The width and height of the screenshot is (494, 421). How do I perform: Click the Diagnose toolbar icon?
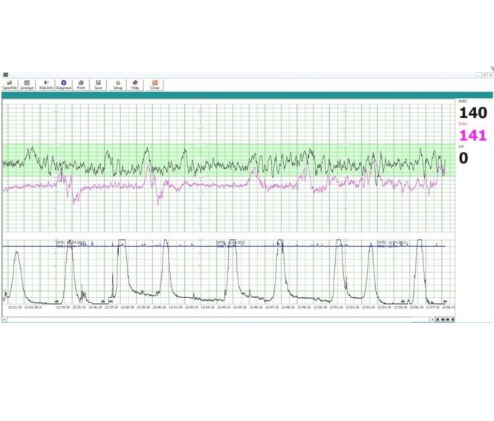click(64, 84)
